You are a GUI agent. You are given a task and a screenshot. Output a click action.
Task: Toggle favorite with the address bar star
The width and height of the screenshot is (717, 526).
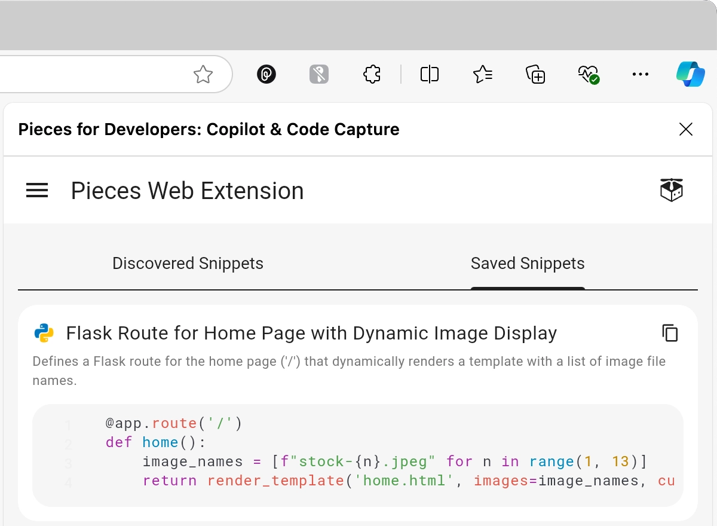click(203, 74)
